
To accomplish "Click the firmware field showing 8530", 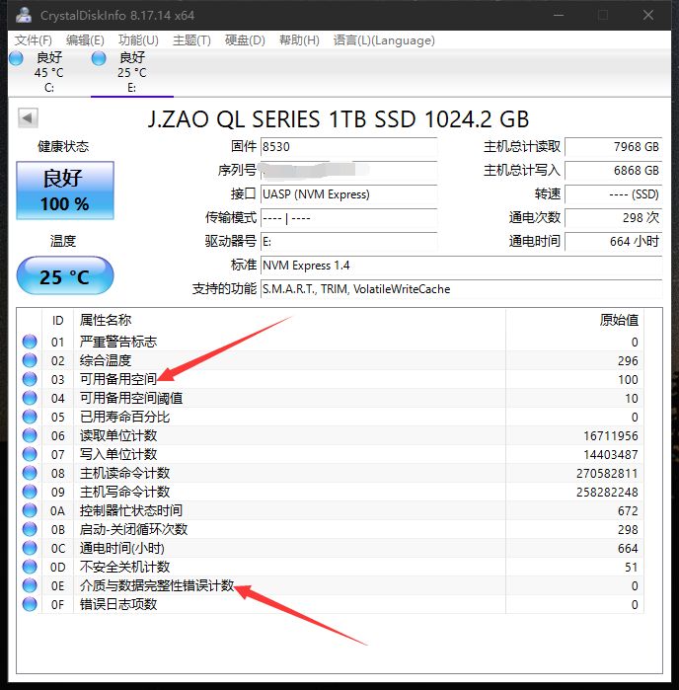I will pos(349,147).
